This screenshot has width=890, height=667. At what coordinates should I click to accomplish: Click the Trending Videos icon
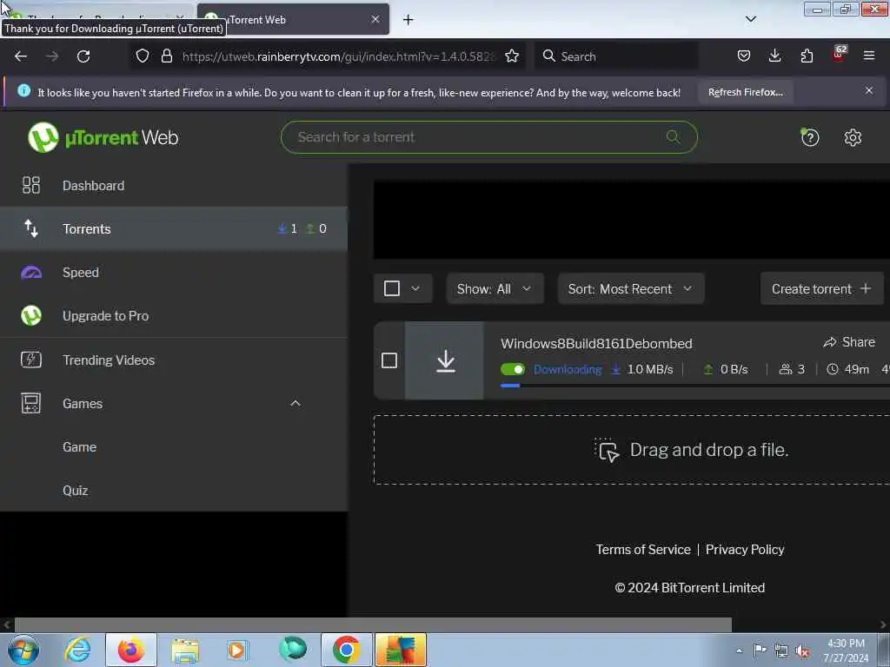[31, 360]
